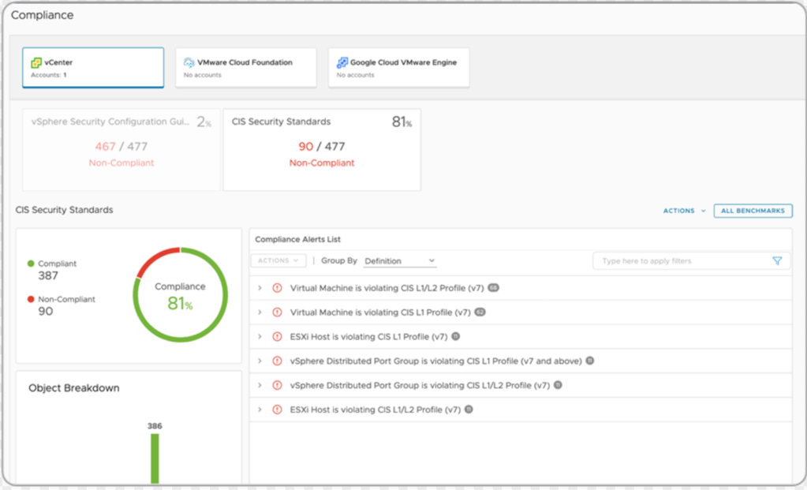
Task: Expand Port Group CIS L1 Profile v7 and above row
Action: pos(260,361)
